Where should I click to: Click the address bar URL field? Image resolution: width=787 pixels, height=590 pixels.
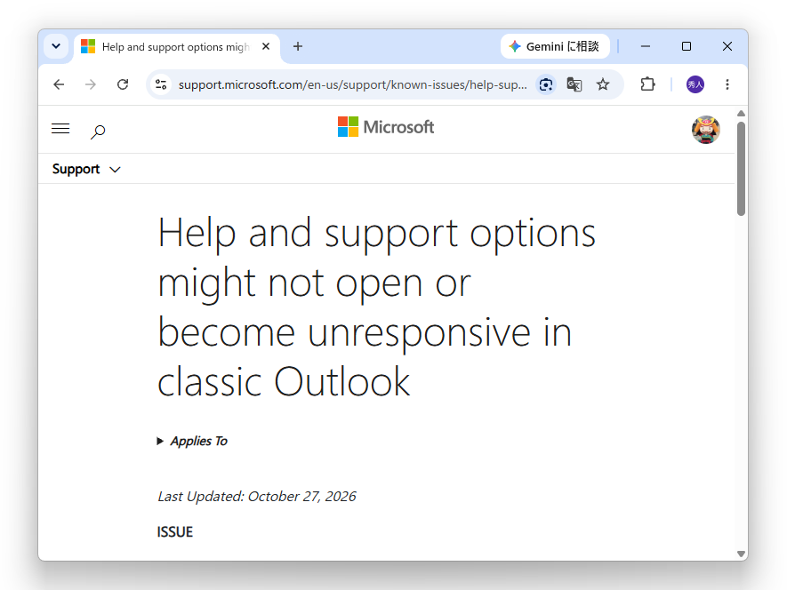click(352, 84)
